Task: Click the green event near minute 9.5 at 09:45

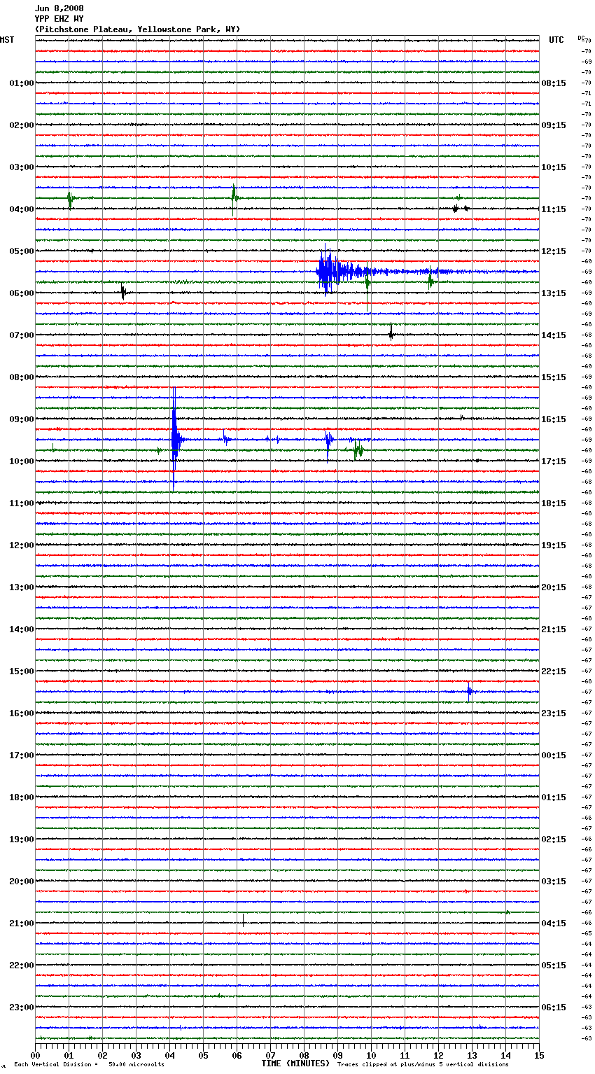Action: click(358, 449)
